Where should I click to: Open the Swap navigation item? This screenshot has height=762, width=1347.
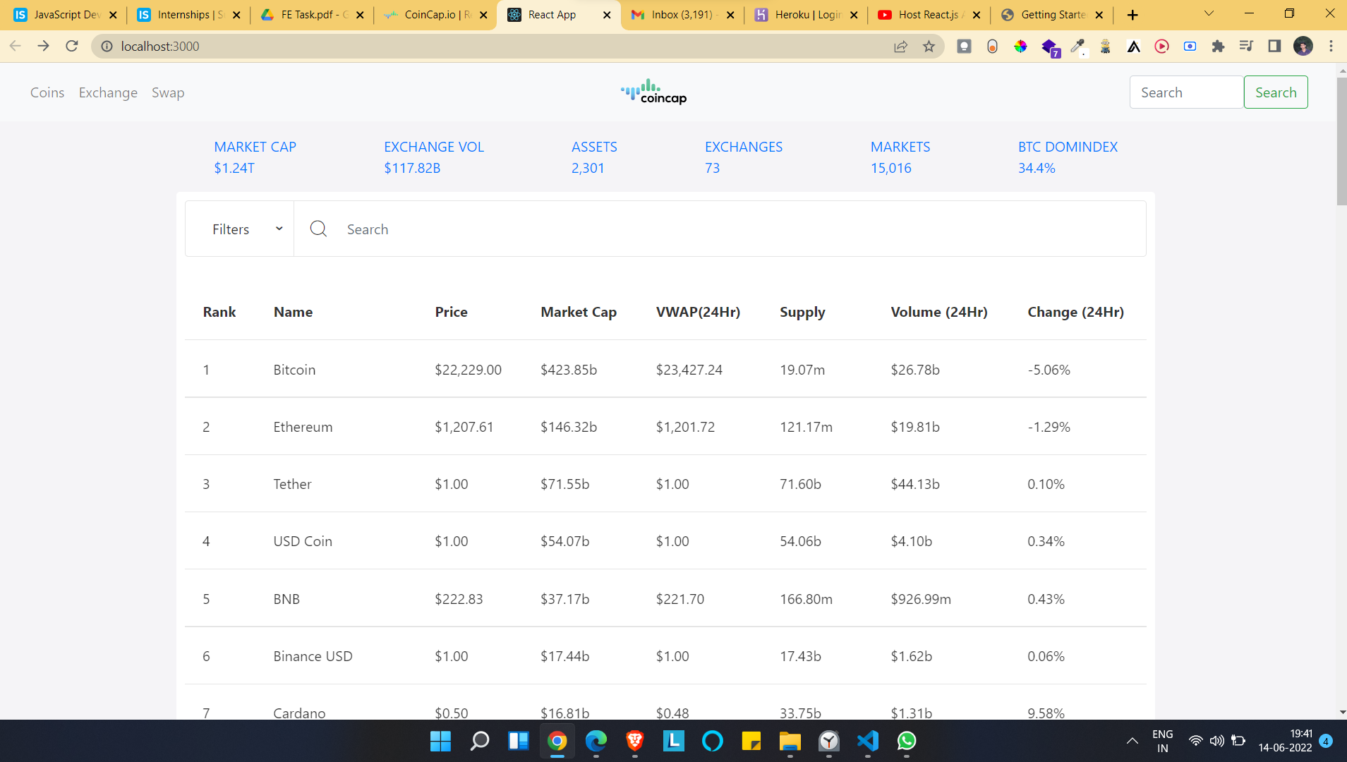[168, 92]
